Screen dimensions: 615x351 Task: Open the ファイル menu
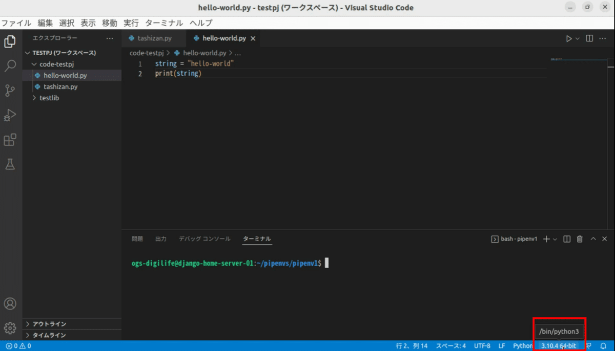[x=16, y=23]
